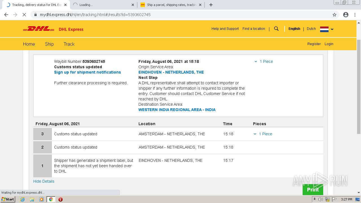
Task: Select waybill number 5393602745 text
Action: (94, 61)
